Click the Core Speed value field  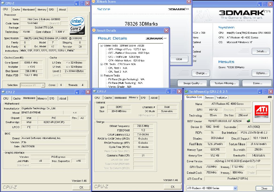coord(31,63)
